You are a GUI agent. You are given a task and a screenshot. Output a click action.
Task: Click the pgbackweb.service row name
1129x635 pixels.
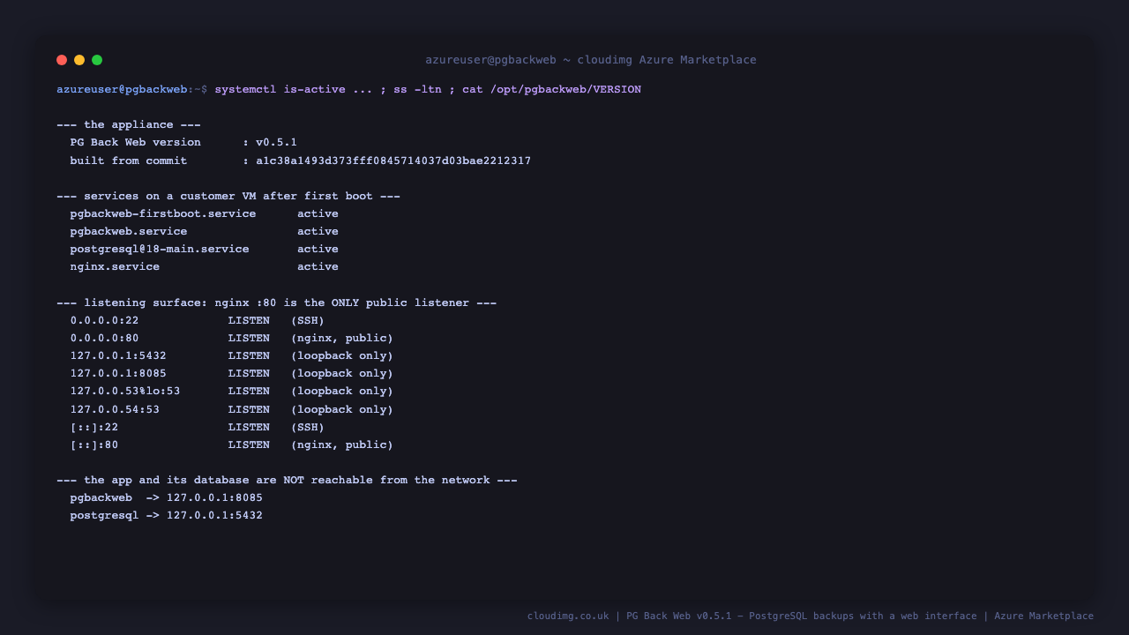(x=129, y=231)
